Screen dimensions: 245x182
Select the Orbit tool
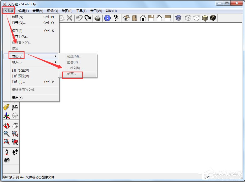[7, 126]
